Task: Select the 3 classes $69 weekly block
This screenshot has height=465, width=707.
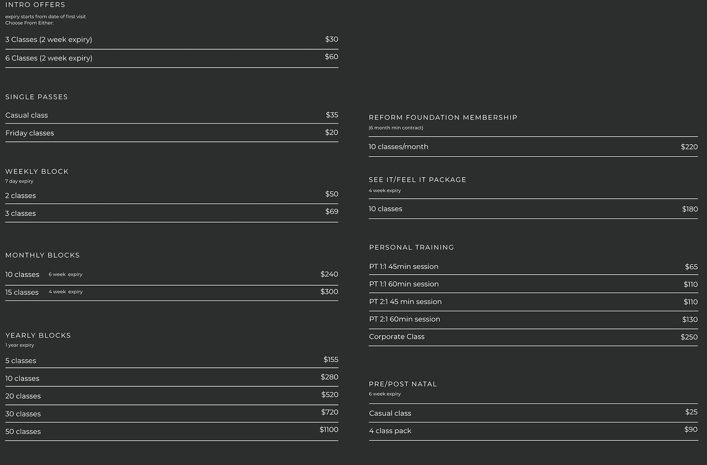Action: point(171,213)
